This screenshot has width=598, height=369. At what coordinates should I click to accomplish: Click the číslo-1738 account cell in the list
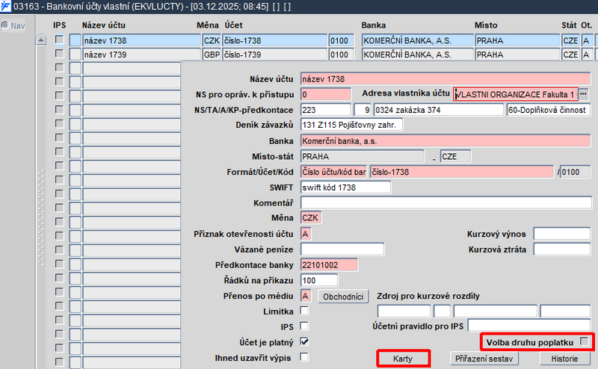click(274, 40)
